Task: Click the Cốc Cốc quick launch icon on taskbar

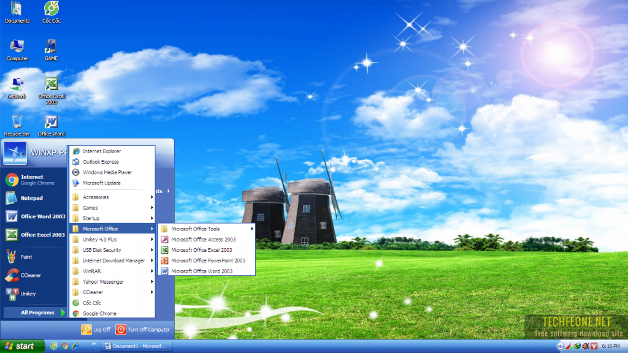Action: tap(54, 346)
